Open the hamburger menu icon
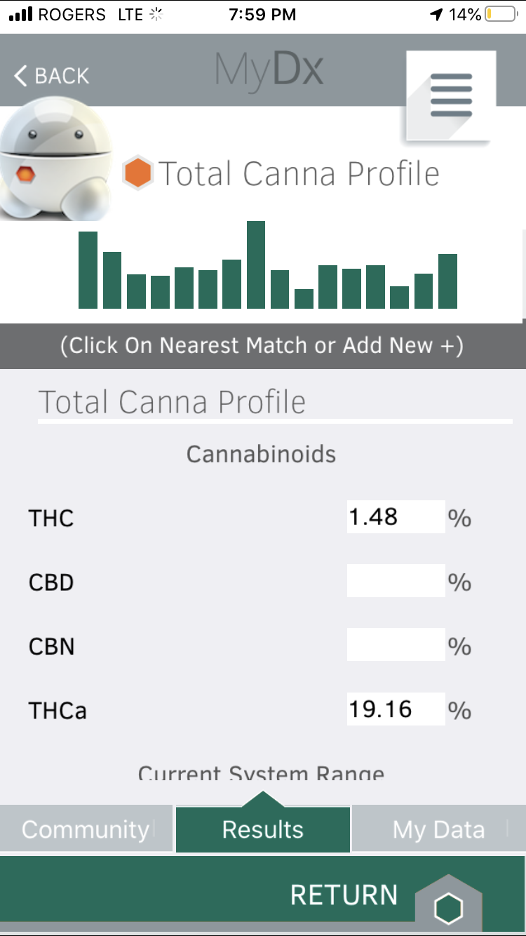526x936 pixels. (451, 95)
